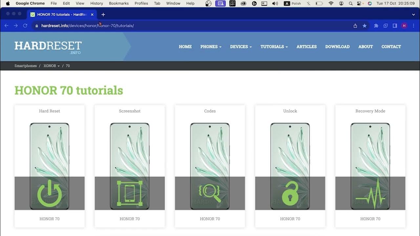420x236 pixels.
Task: Open the ABOUT page link
Action: 366,47
